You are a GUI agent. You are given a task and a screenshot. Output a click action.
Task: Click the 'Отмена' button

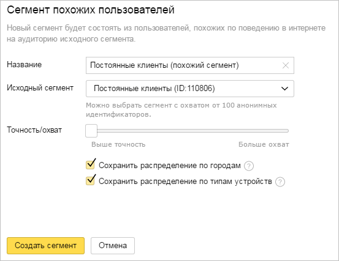[113, 246]
